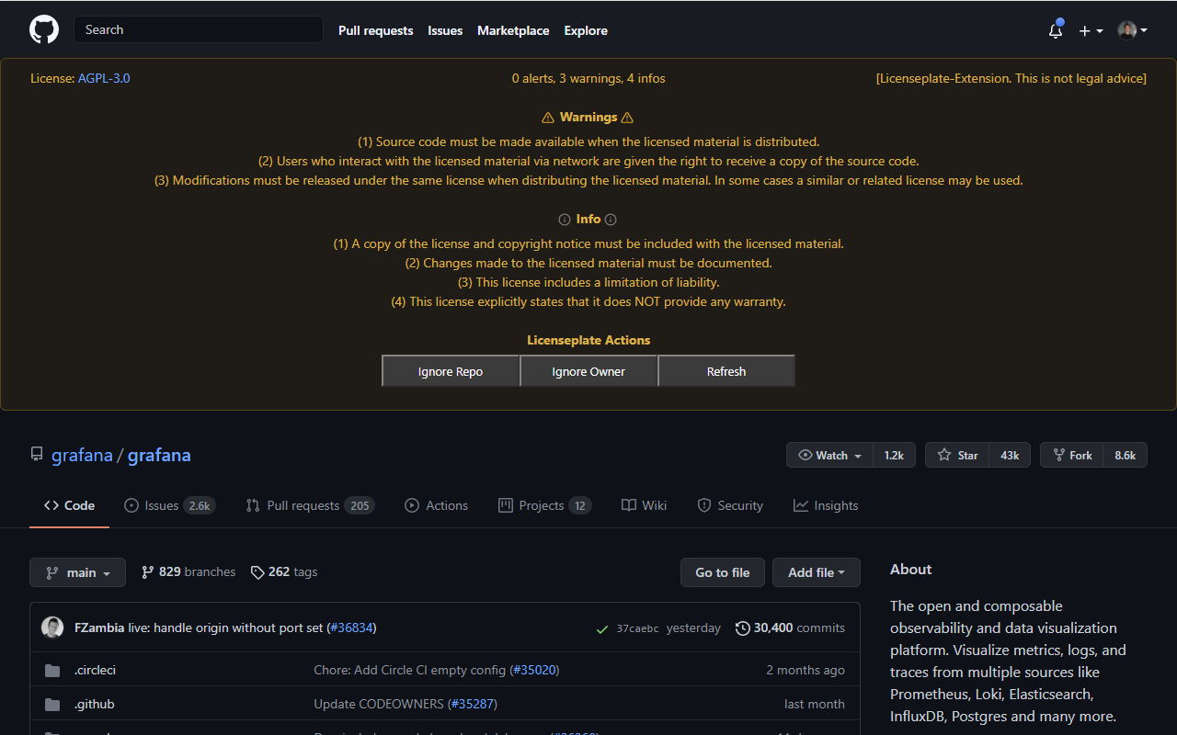Open the user avatar menu
The height and width of the screenshot is (735, 1177).
[x=1132, y=30]
